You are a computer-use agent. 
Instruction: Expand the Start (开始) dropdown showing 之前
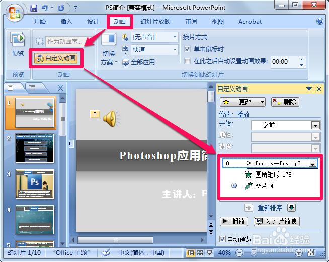[x=315, y=126]
